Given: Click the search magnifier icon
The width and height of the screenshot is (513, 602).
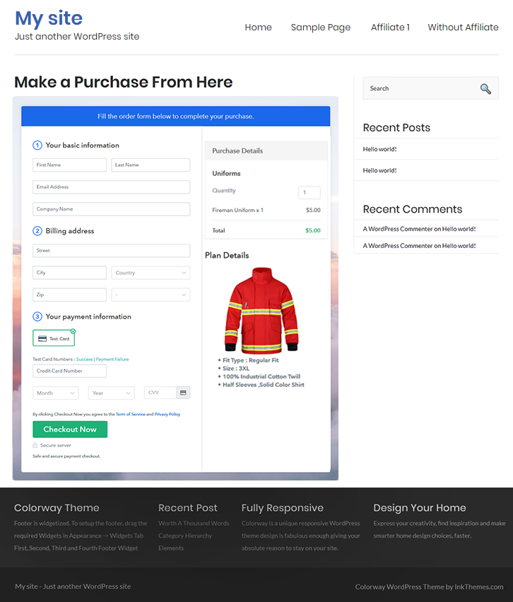Looking at the screenshot, I should [x=485, y=89].
